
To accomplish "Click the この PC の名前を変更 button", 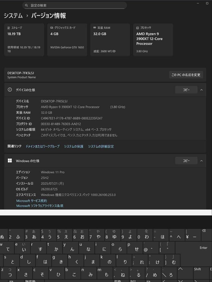I will pos(186,75).
